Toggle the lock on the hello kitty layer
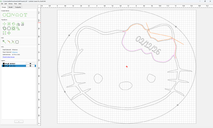The image size is (213, 128). coord(8,66)
